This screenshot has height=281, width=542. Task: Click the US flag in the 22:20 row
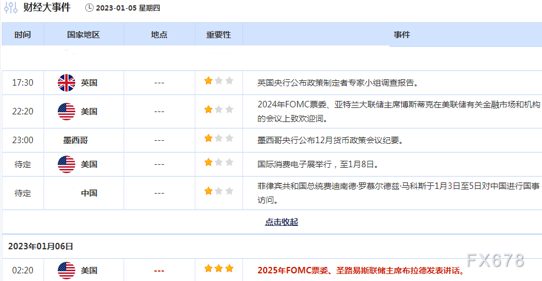[x=66, y=111]
